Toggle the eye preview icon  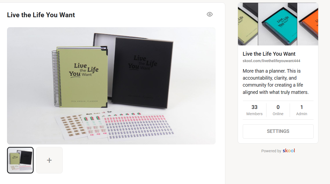(210, 14)
